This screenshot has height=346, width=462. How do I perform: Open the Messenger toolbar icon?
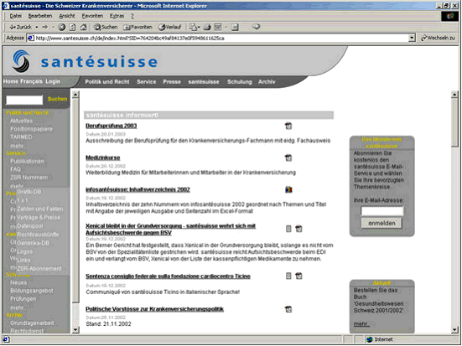[256, 27]
